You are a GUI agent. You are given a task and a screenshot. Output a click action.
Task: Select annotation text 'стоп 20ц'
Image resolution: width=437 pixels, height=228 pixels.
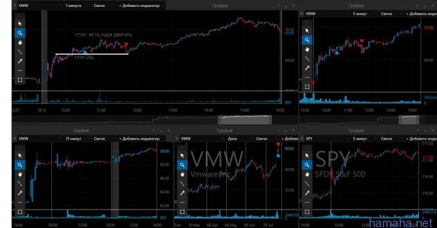click(84, 57)
